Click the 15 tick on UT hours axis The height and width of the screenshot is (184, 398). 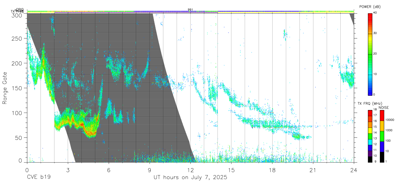tap(231, 170)
